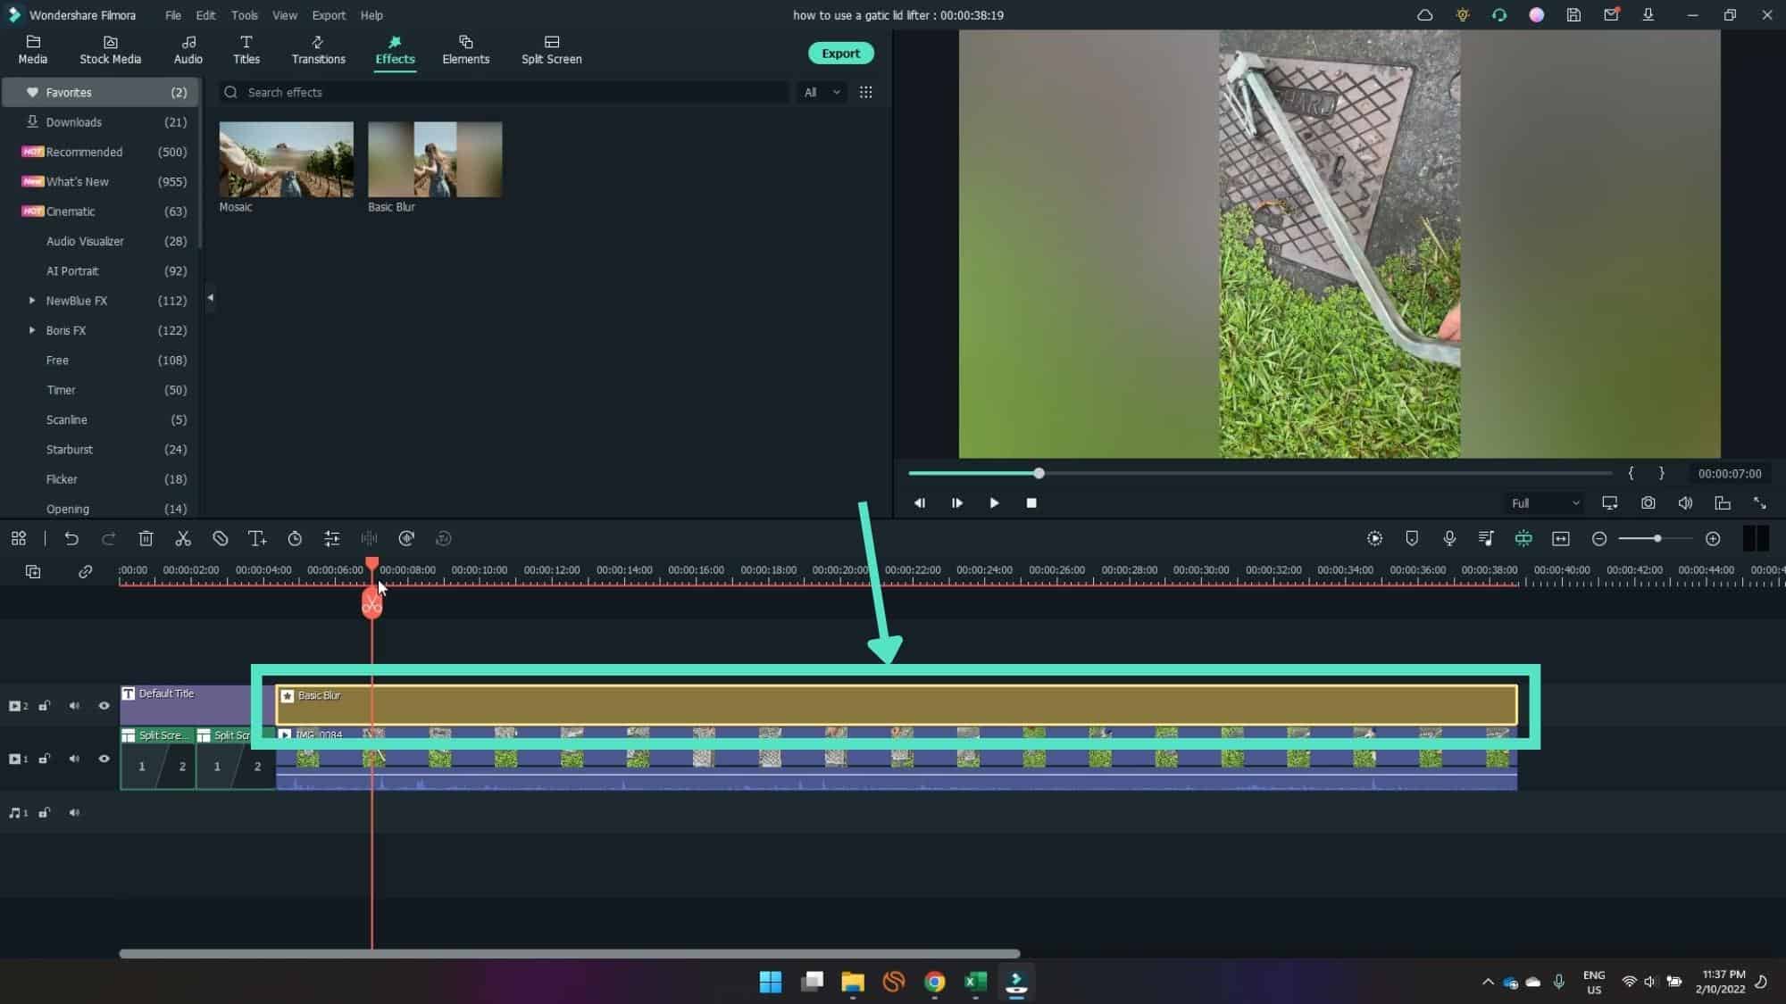Adjust the timeline zoom slider
The height and width of the screenshot is (1004, 1786).
click(x=1656, y=538)
